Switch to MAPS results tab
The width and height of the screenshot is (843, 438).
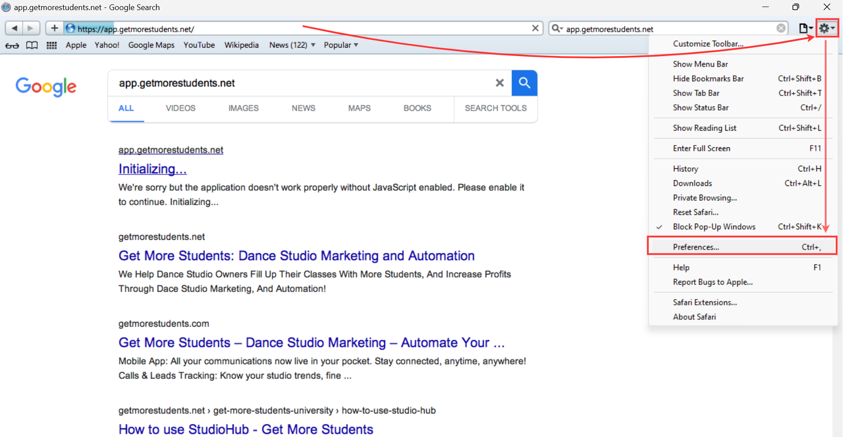[x=359, y=108]
